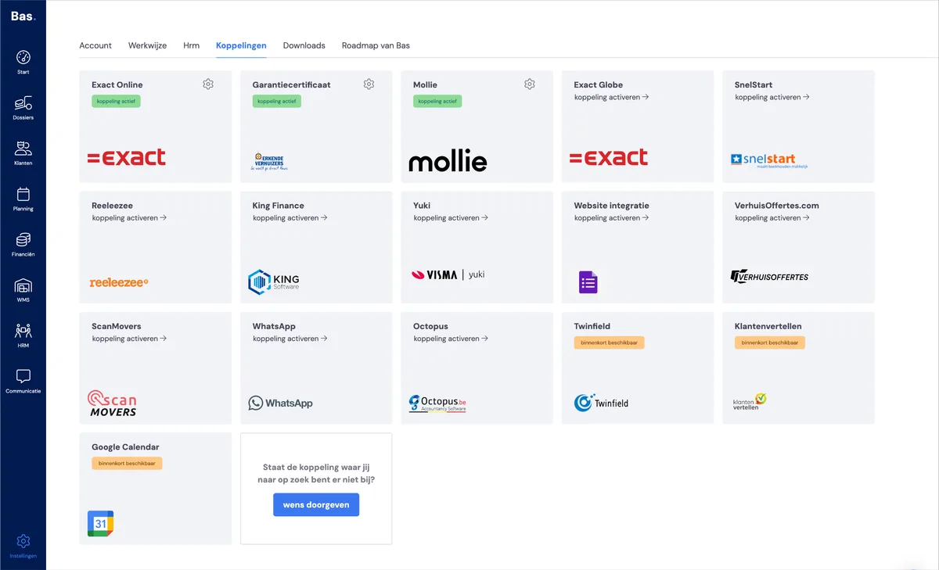Open Communicatie chat bubble icon
Screen dimensions: 939x570
click(23, 376)
